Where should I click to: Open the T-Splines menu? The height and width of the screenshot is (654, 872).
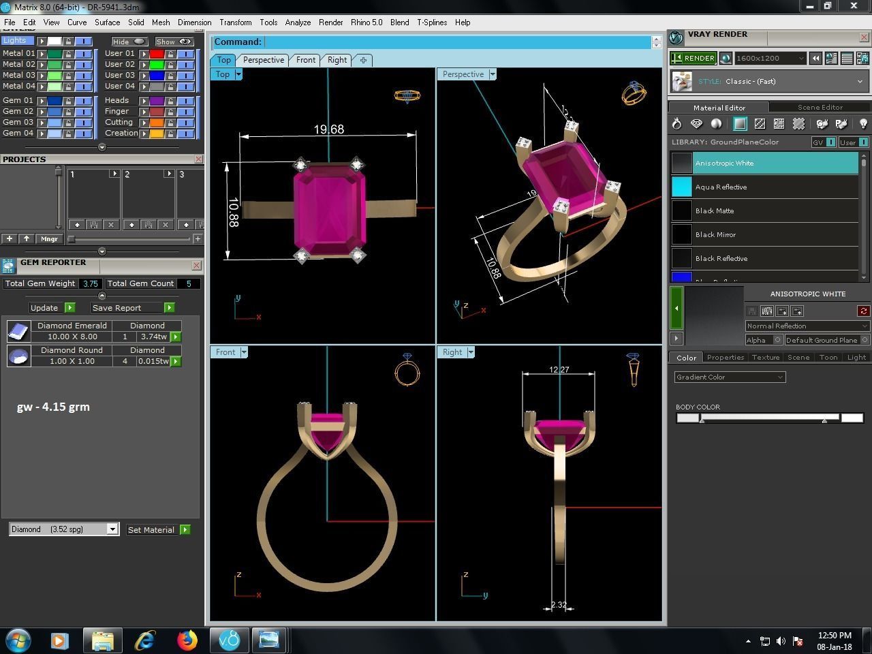[432, 22]
